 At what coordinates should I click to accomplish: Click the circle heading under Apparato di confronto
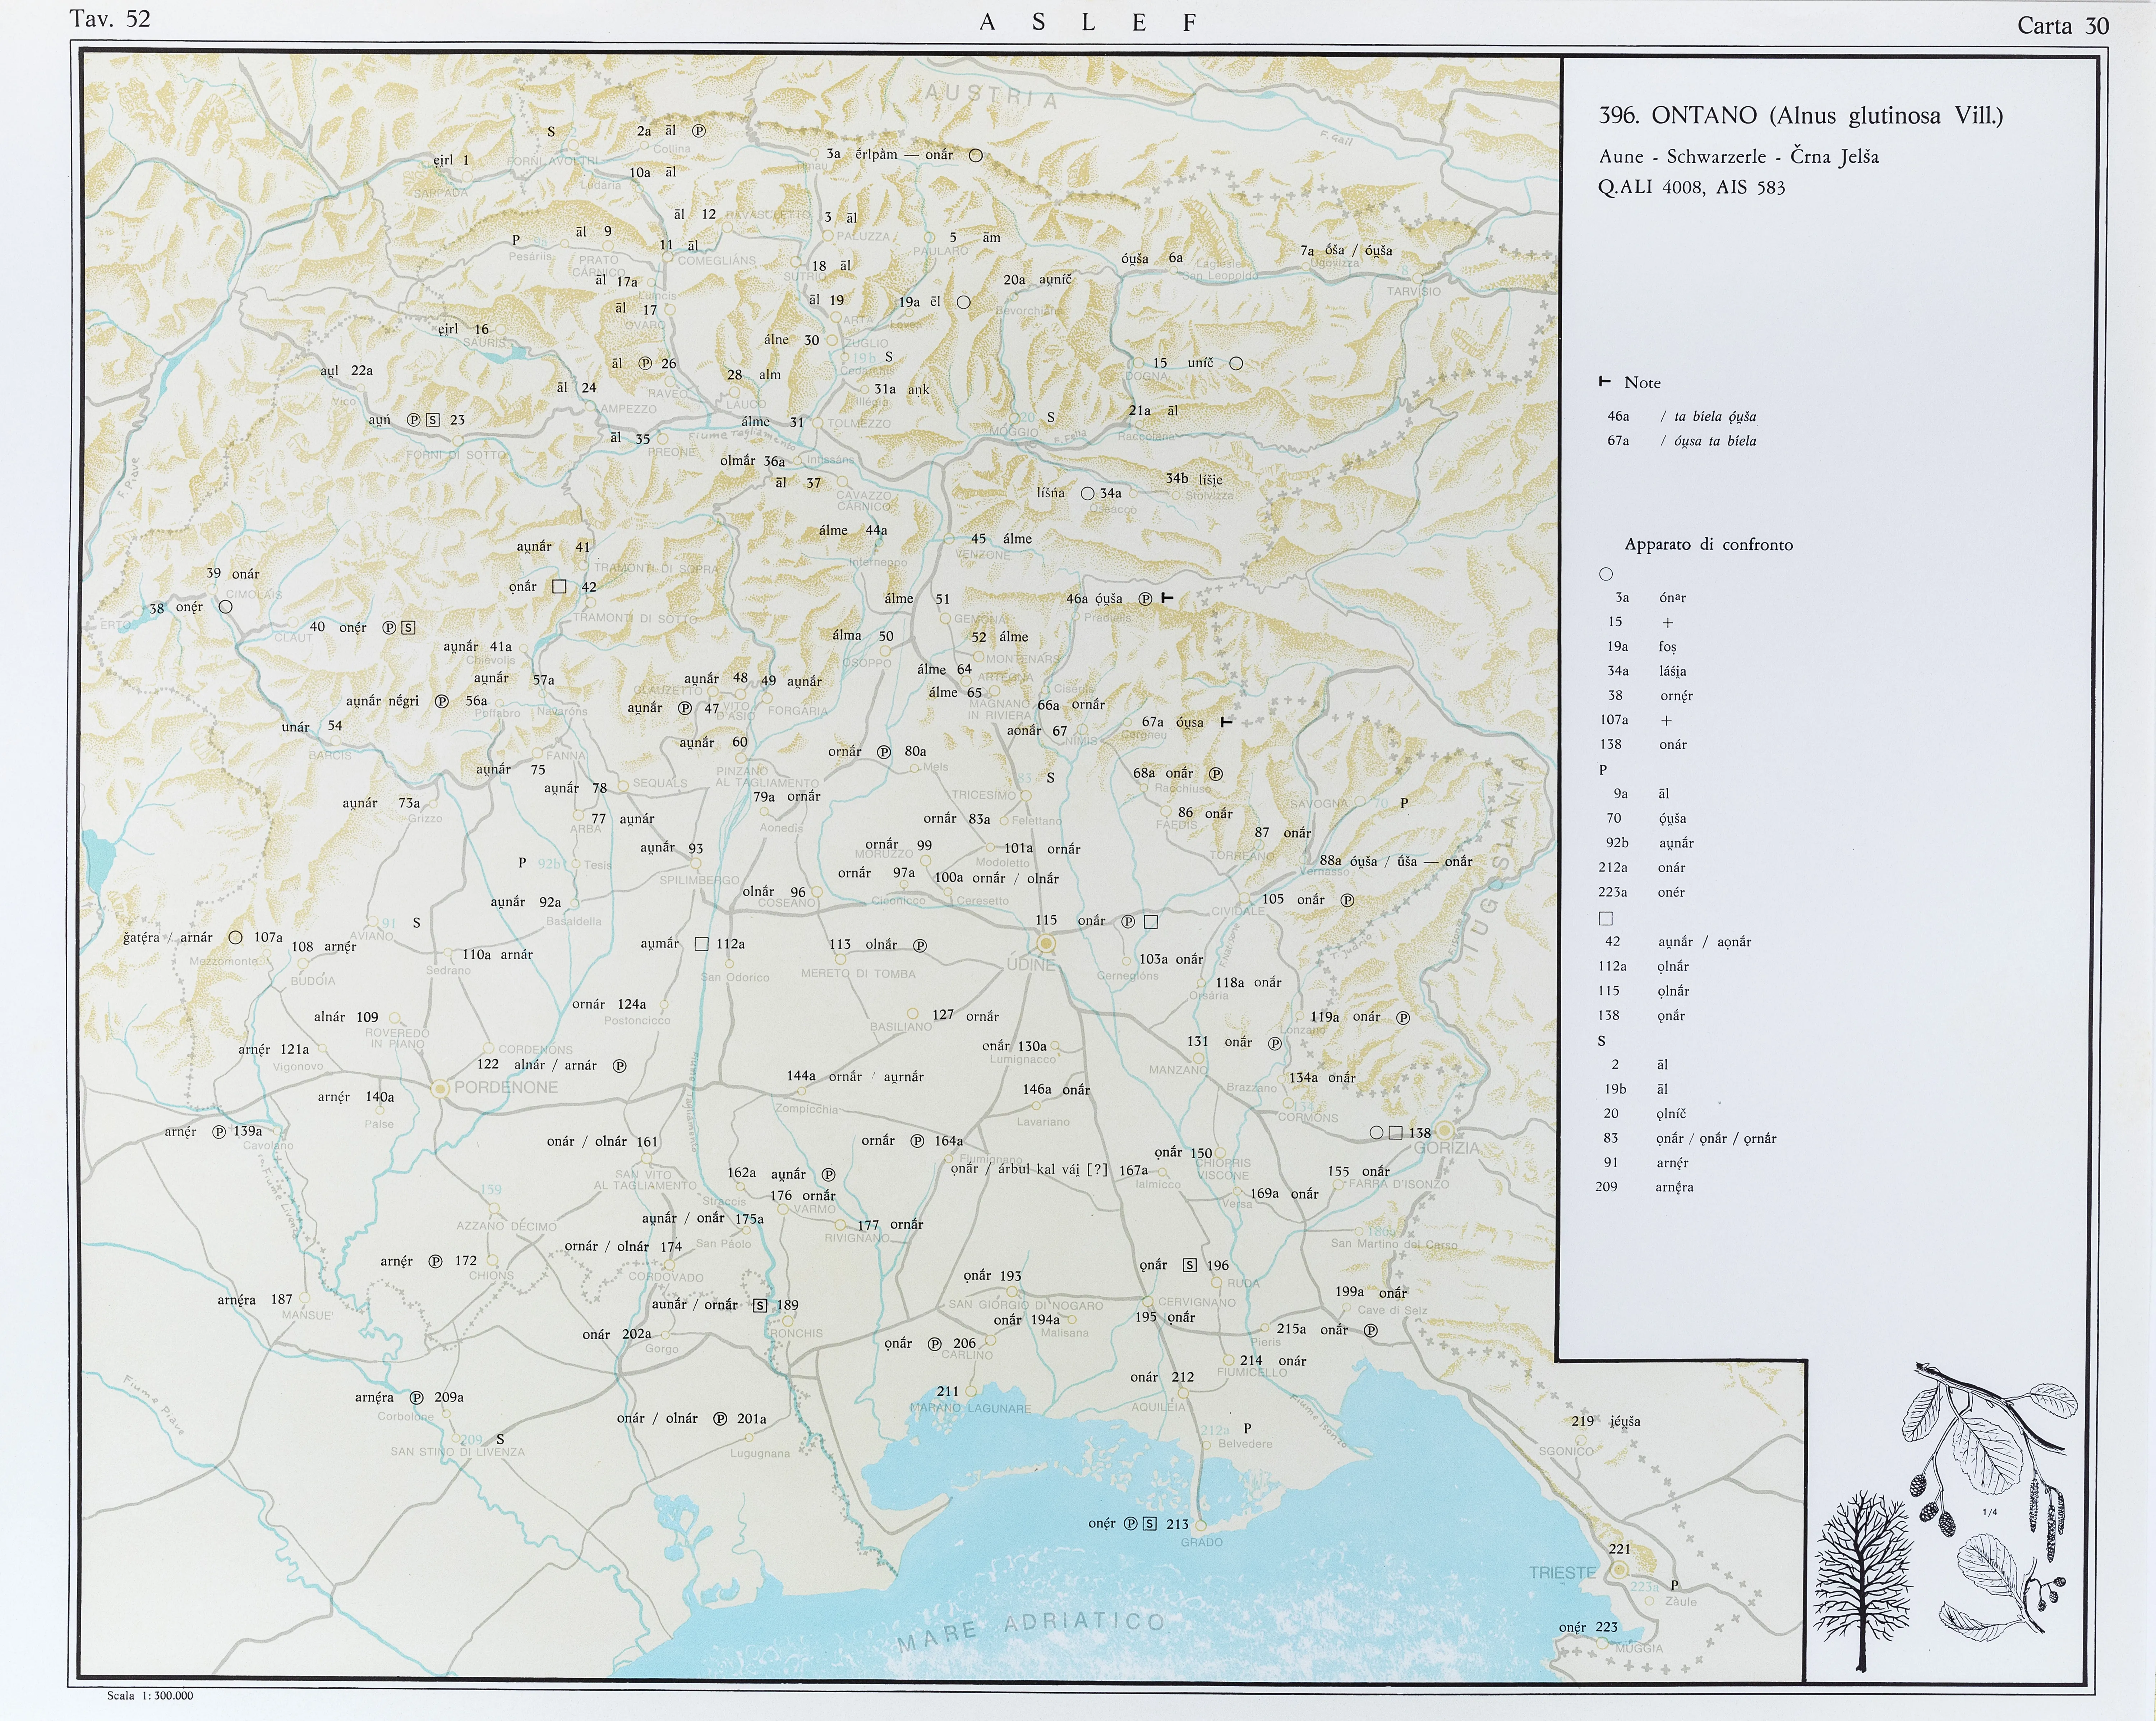(1606, 574)
